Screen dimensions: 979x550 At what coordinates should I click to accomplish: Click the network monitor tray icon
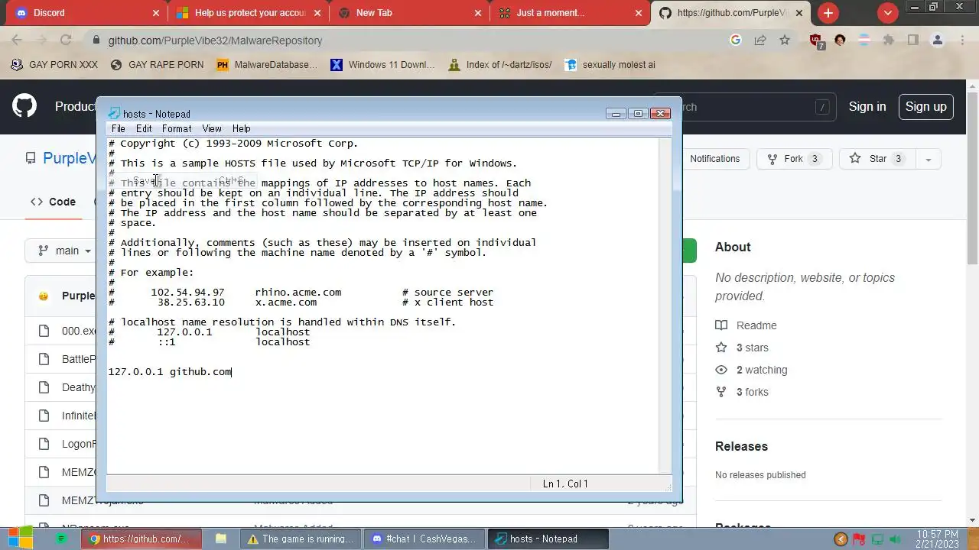coord(878,539)
